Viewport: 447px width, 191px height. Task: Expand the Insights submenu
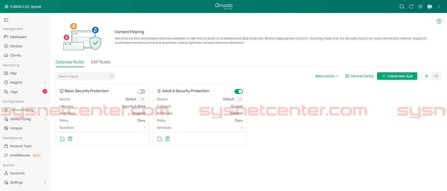point(45,82)
